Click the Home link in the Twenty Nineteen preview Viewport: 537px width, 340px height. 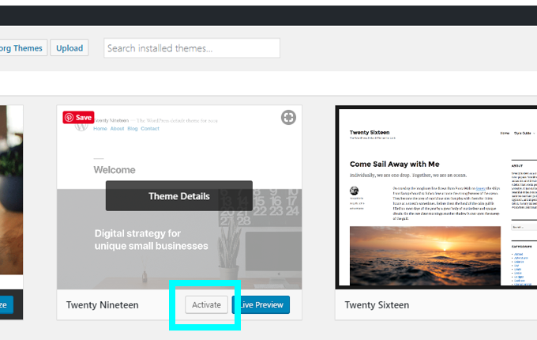click(x=100, y=129)
